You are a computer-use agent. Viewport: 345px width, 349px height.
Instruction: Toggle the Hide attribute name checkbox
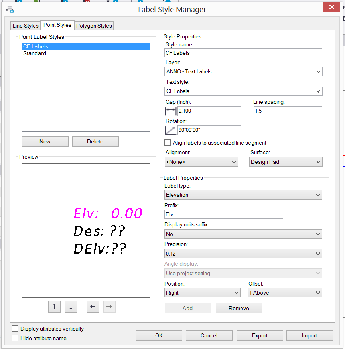(x=15, y=338)
